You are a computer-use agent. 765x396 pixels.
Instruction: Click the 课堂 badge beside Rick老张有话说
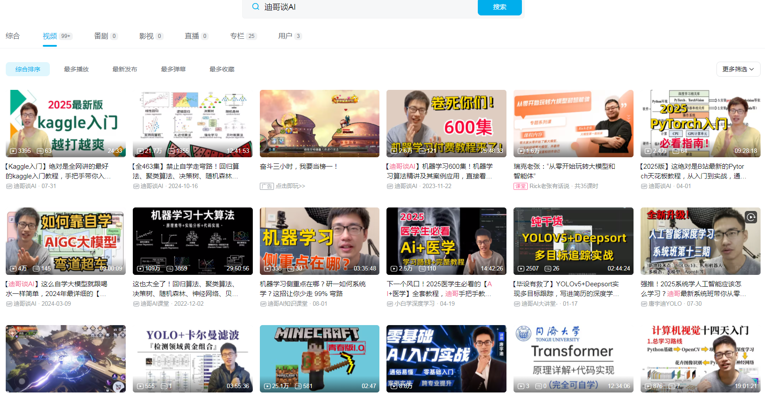(x=521, y=186)
